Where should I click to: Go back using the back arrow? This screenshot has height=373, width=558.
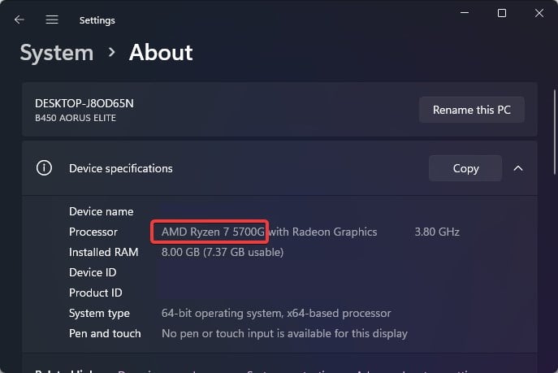click(19, 20)
